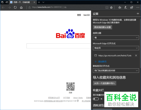Open the 新标签页打开方式 dropdown
141x110 pixels.
point(116,71)
